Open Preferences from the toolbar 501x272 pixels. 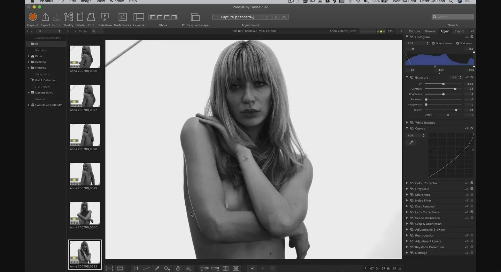tap(122, 17)
